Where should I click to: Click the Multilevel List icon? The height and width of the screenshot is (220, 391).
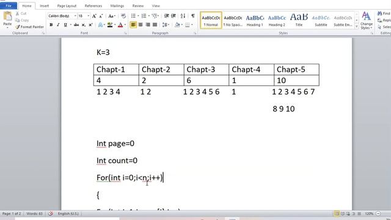pyautogui.click(x=155, y=16)
